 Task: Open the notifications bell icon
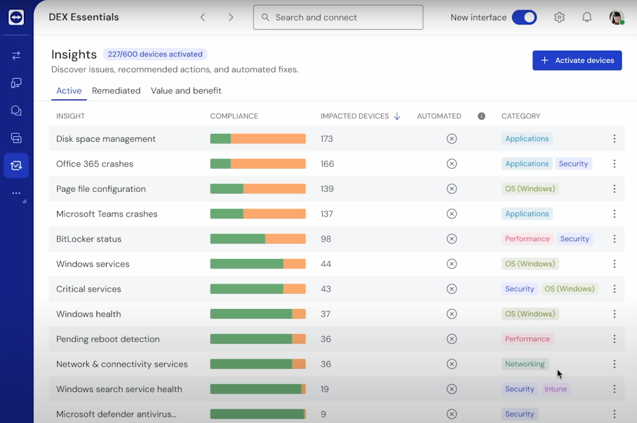click(x=587, y=17)
